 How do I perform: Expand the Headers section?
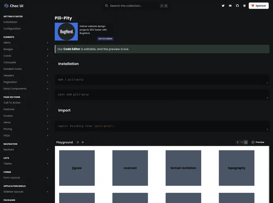26,75
